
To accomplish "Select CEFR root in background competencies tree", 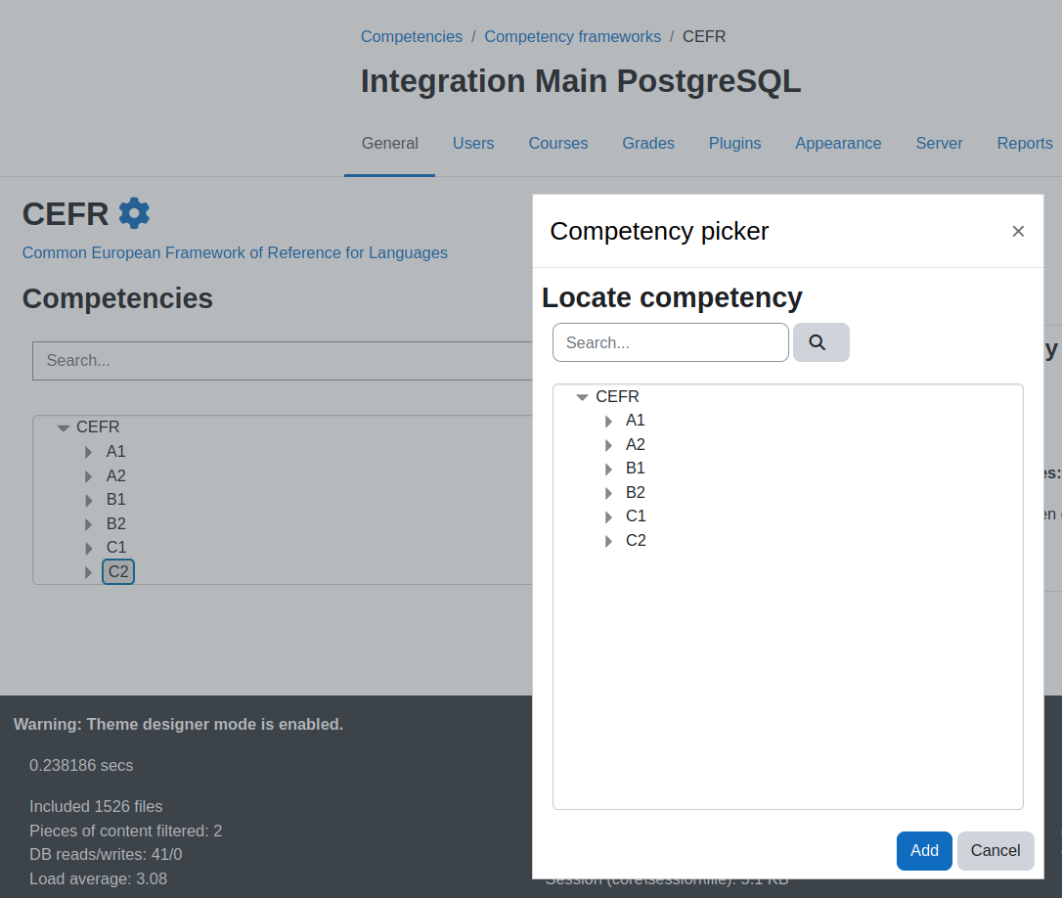I will tap(98, 427).
